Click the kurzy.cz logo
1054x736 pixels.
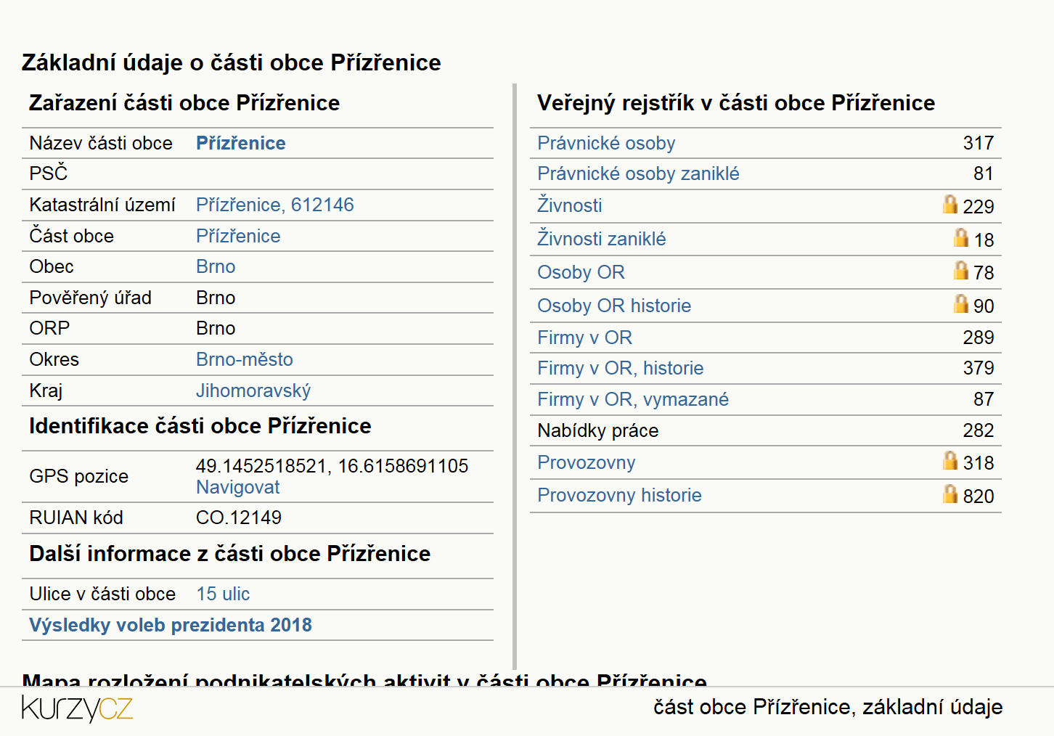(77, 708)
